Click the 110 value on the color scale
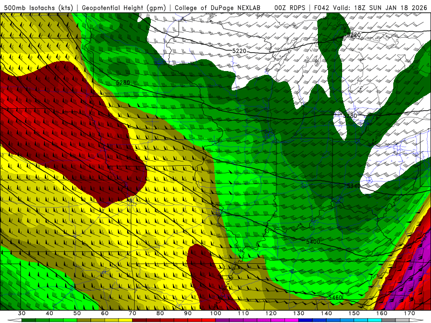Image resolution: width=431 pixels, height=323 pixels. (x=244, y=313)
